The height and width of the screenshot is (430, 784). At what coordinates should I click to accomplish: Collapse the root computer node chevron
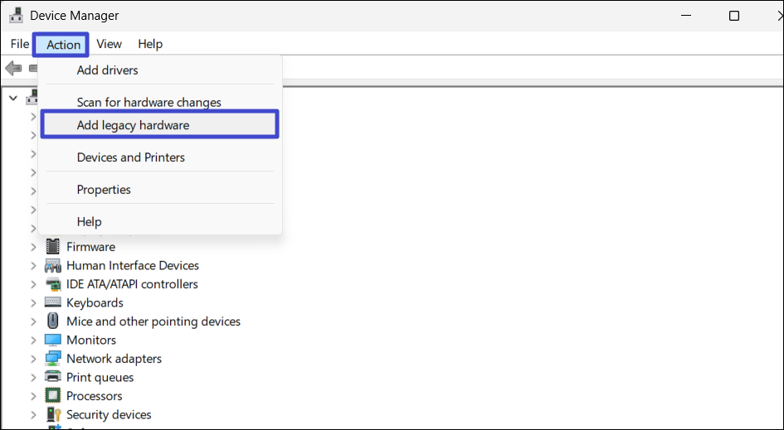pos(13,99)
